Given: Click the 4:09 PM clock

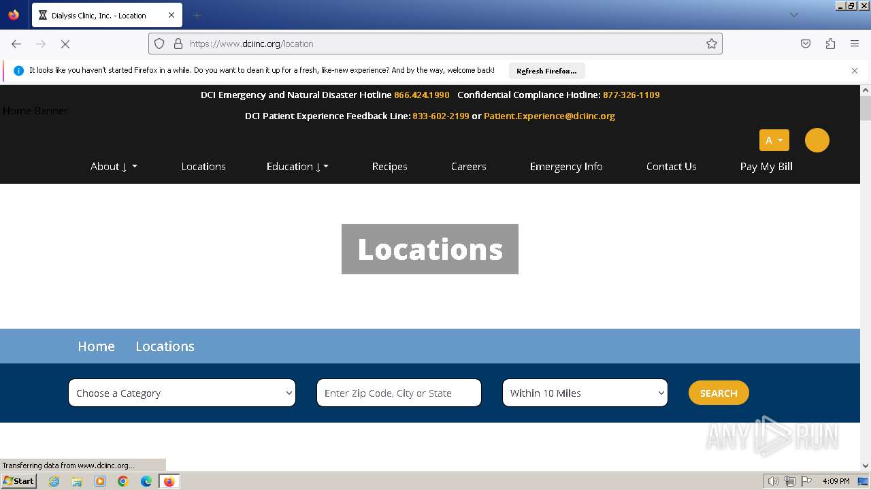Looking at the screenshot, I should pyautogui.click(x=836, y=481).
